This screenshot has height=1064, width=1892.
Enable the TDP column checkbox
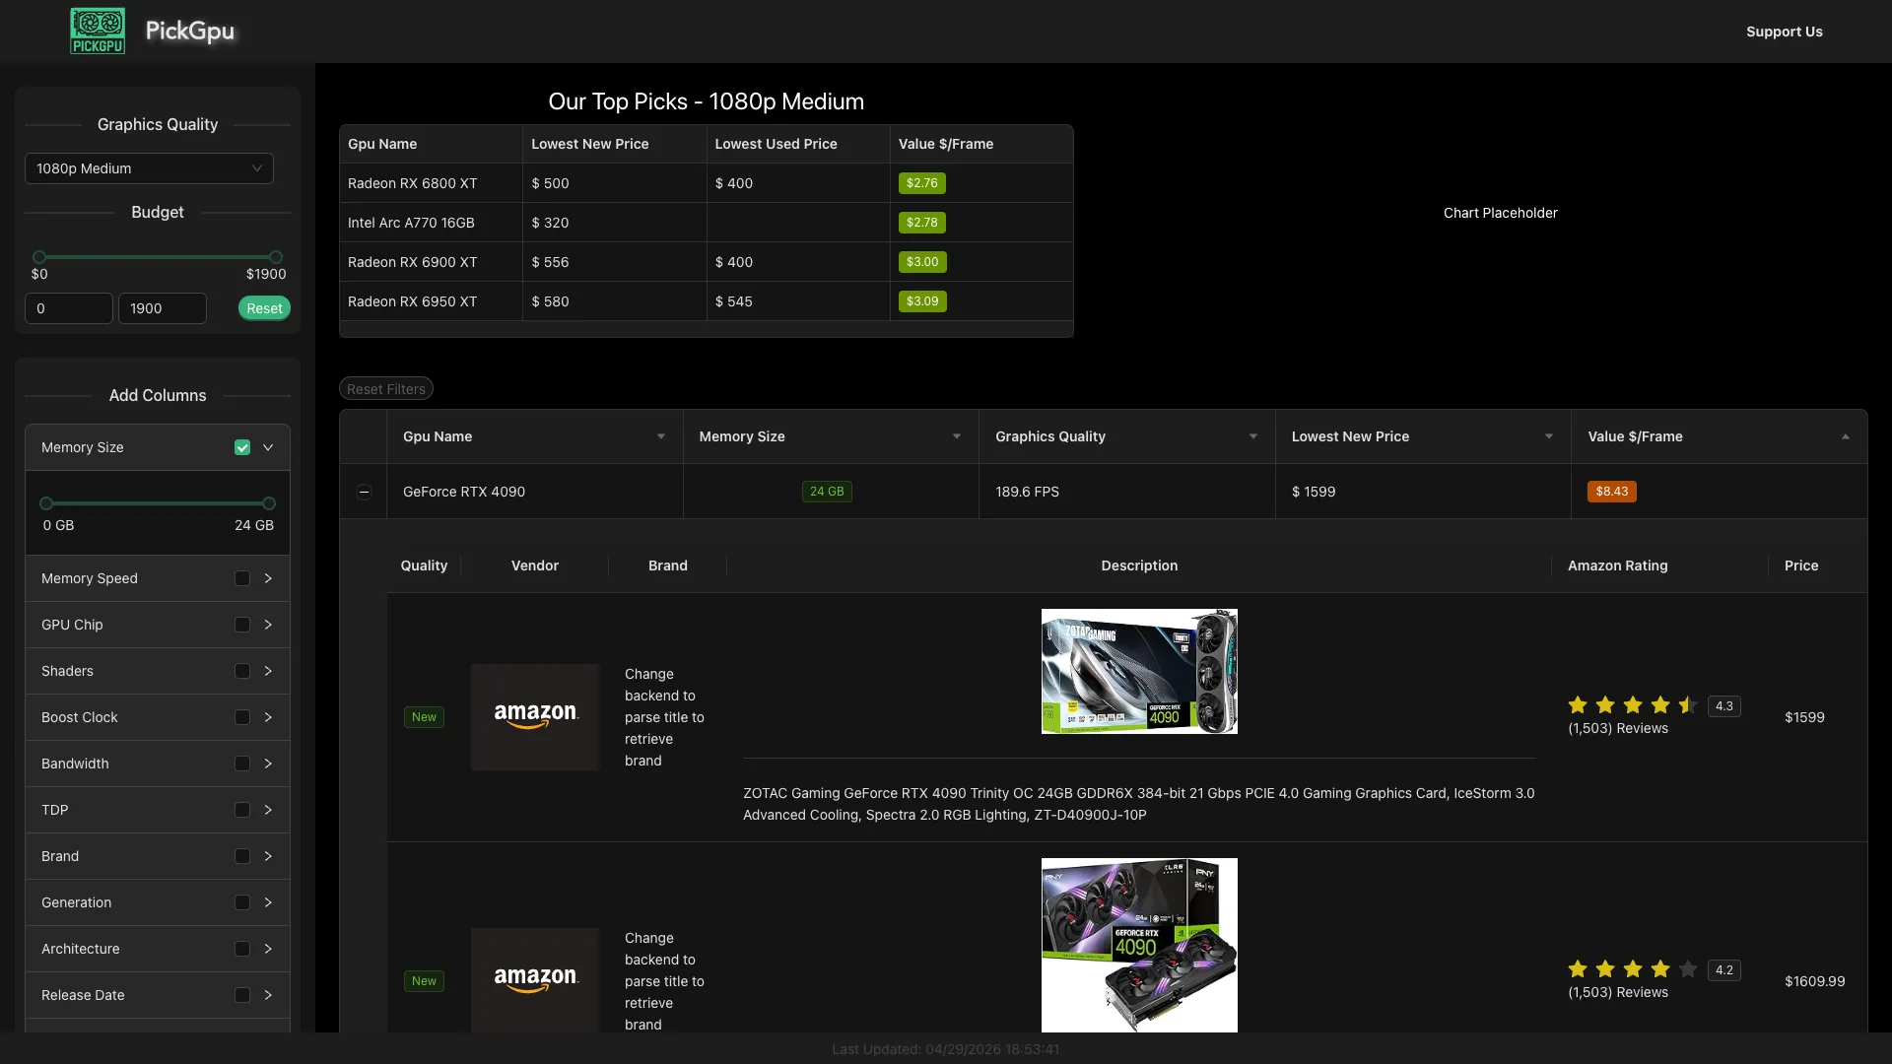tap(242, 810)
